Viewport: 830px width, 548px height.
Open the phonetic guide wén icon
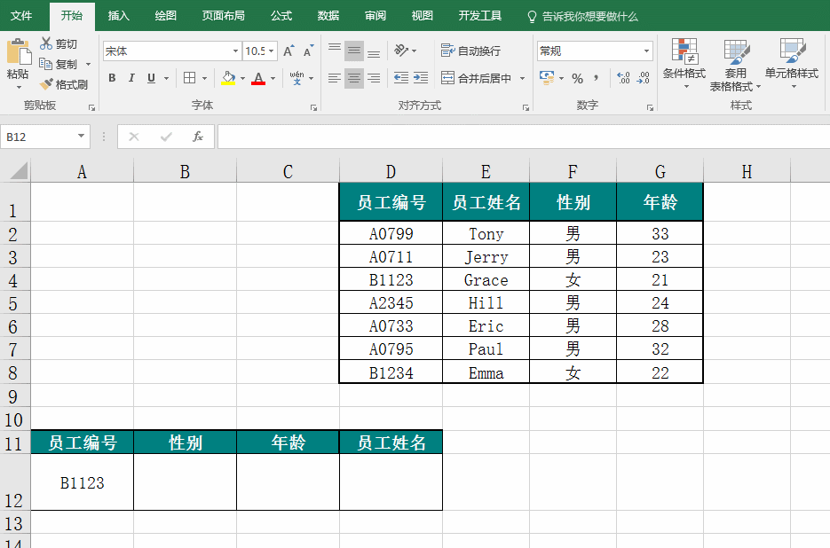[x=296, y=78]
